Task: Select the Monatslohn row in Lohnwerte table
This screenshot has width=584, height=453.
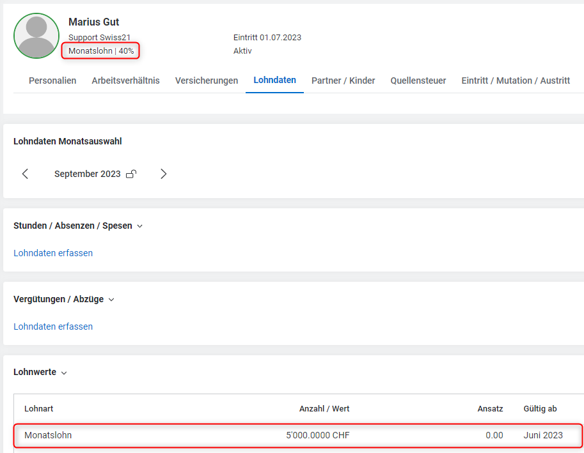Action: [x=298, y=435]
